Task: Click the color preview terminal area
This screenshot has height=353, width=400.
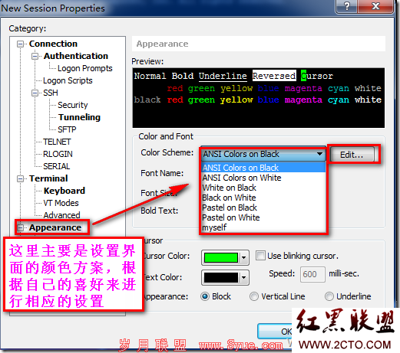Action: [x=259, y=98]
